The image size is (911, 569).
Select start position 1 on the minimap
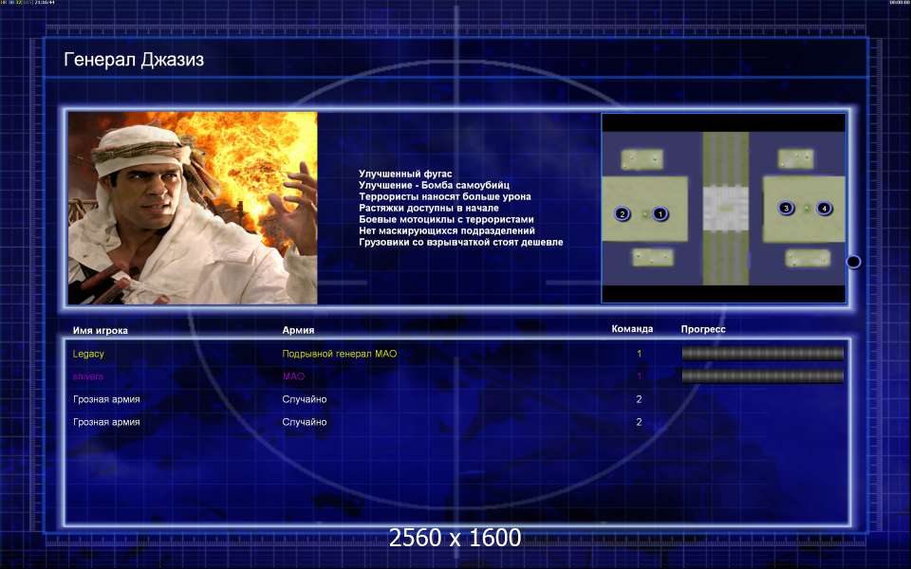click(x=660, y=213)
